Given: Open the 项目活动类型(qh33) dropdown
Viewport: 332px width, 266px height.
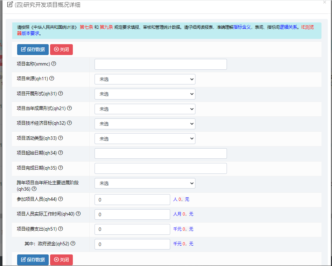Looking at the screenshot, I should pyautogui.click(x=145, y=139).
